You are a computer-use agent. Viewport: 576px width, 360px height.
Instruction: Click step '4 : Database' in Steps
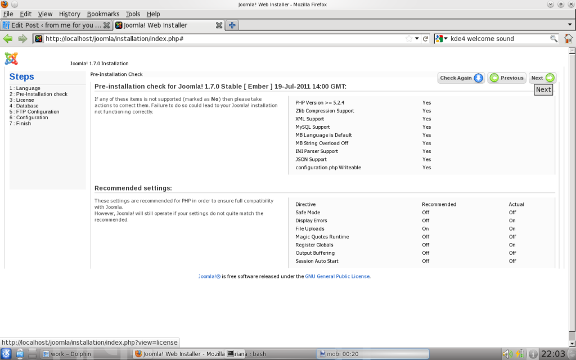click(x=24, y=106)
